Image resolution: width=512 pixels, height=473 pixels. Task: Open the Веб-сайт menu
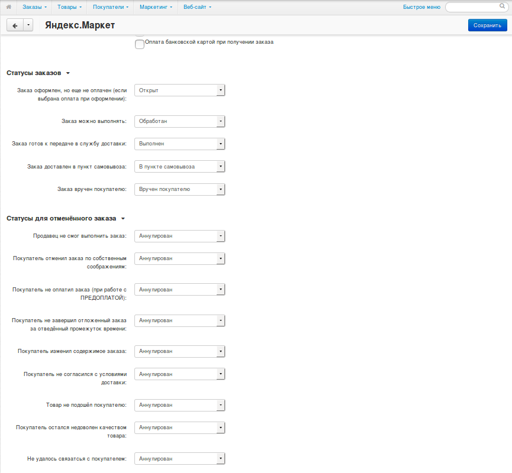coord(197,7)
